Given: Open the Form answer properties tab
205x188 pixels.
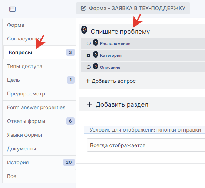Looking at the screenshot, I should [x=39, y=107].
